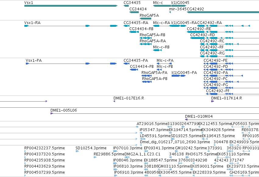The image size is (259, 177).
Task: Click the AT29016.5prime EST label
Action: [152, 124]
